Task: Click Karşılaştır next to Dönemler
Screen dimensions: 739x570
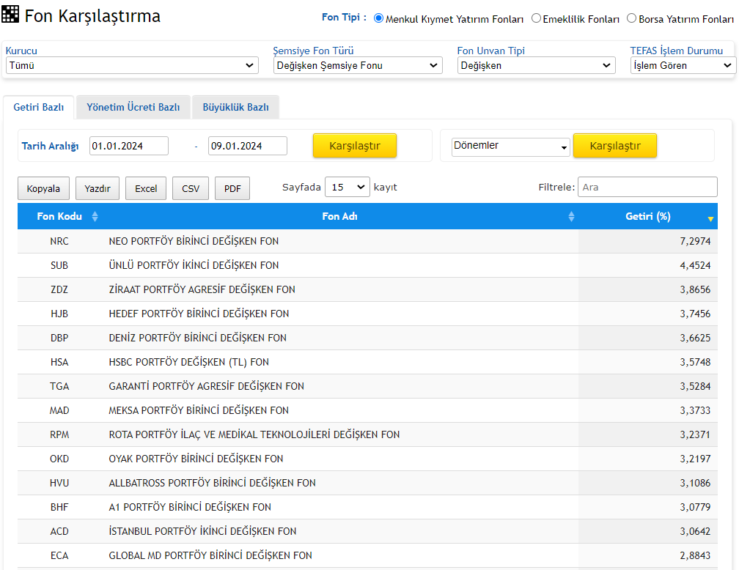Action: tap(615, 146)
